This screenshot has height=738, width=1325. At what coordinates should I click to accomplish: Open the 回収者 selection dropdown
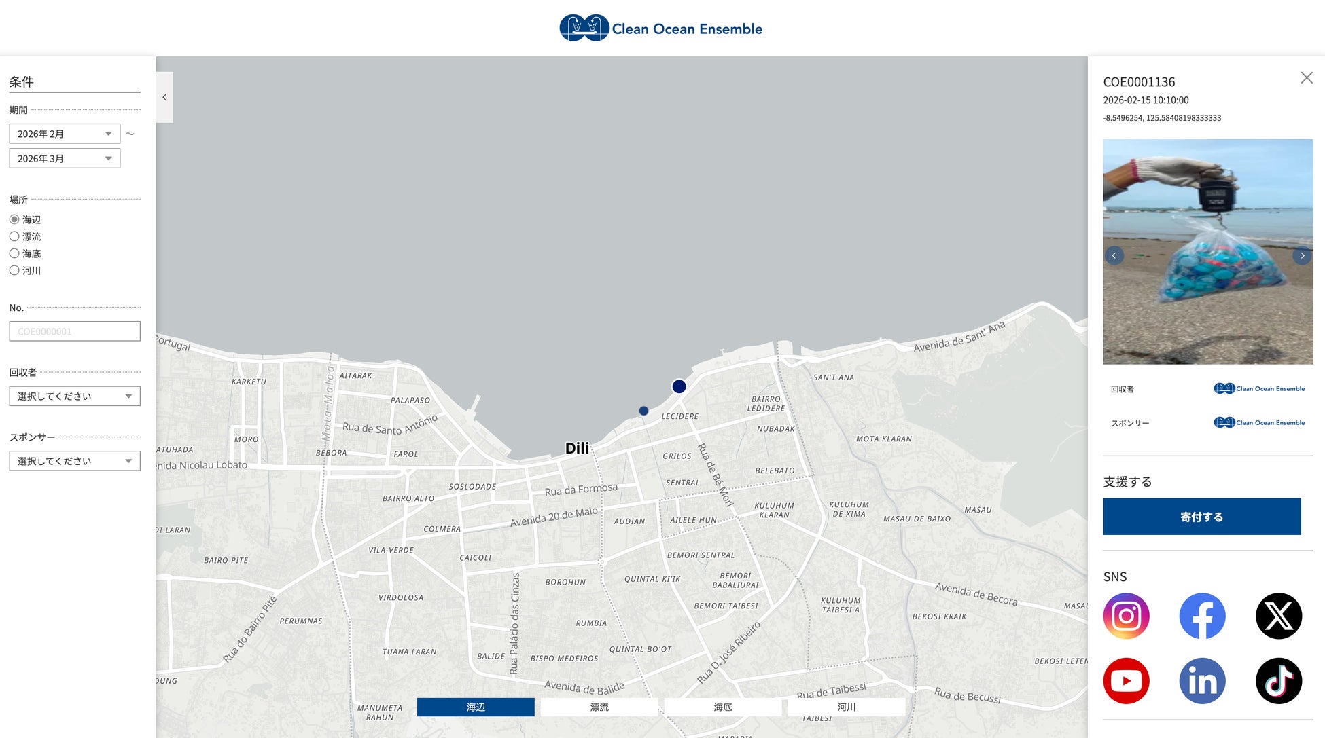tap(75, 396)
